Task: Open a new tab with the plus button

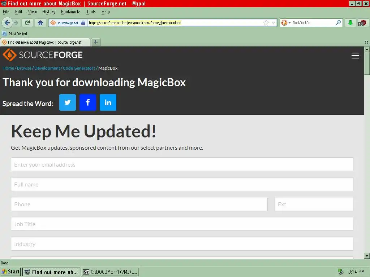Action: (95, 42)
